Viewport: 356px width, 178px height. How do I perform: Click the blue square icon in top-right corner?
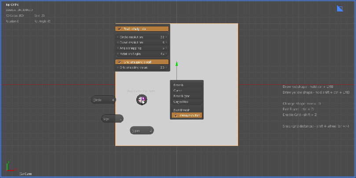[x=340, y=8]
